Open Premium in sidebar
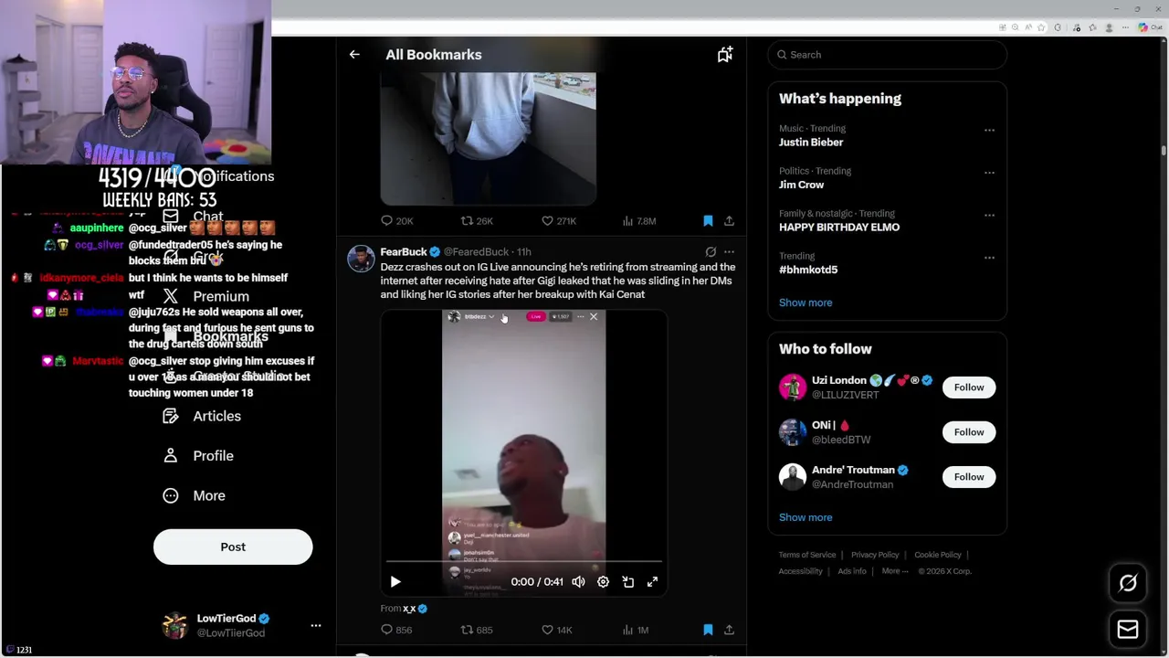 206,296
